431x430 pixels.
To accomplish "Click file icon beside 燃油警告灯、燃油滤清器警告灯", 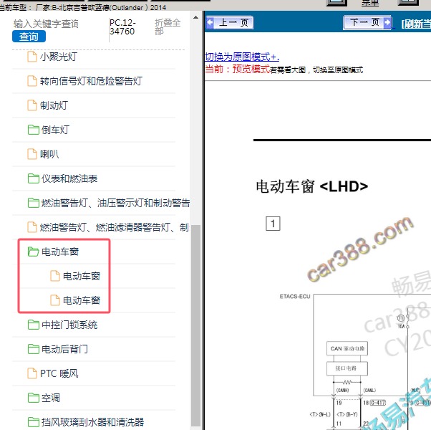I will pyautogui.click(x=32, y=227).
